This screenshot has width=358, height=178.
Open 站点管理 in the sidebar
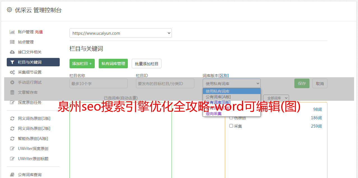(26, 42)
